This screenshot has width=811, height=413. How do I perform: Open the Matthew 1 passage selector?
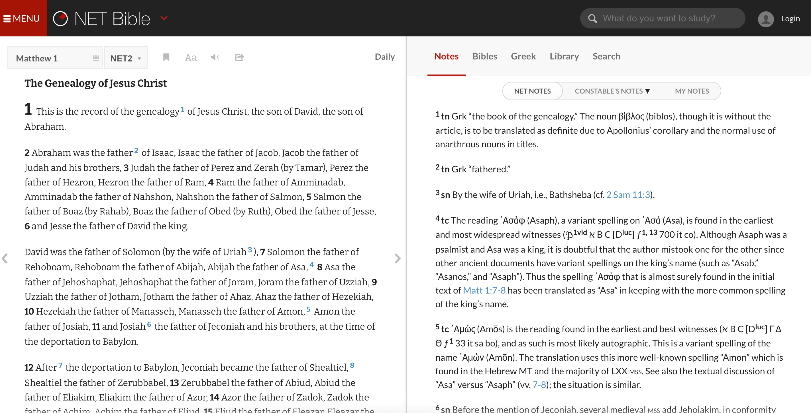tap(55, 57)
